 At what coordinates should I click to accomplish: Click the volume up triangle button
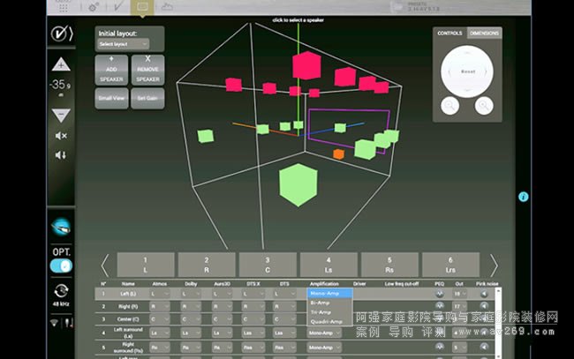[x=60, y=64]
